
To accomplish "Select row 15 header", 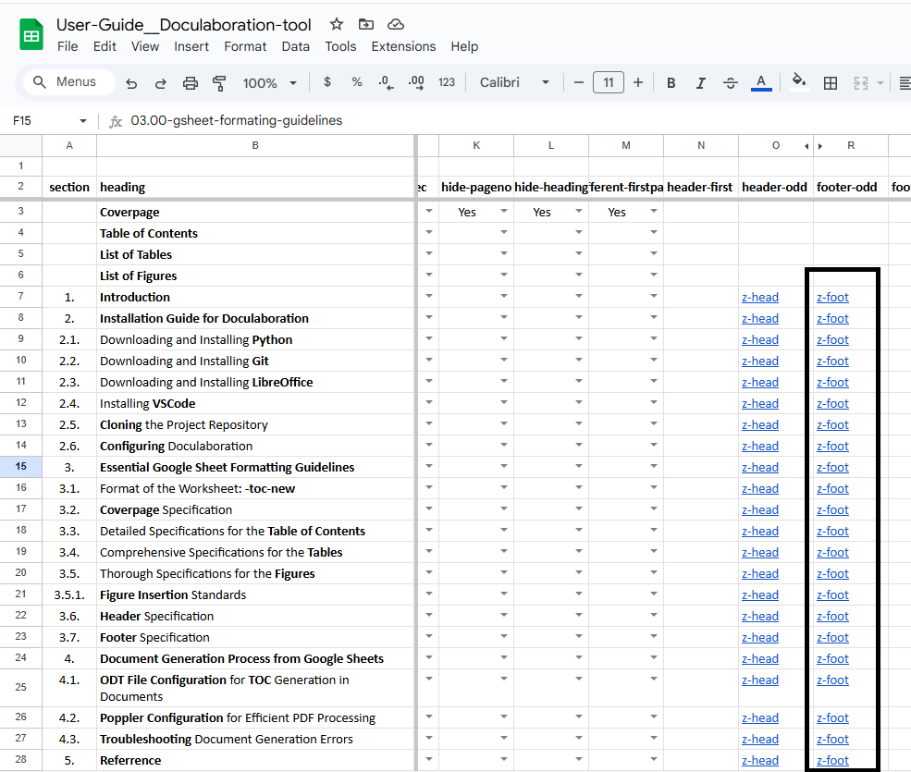I will 21,467.
